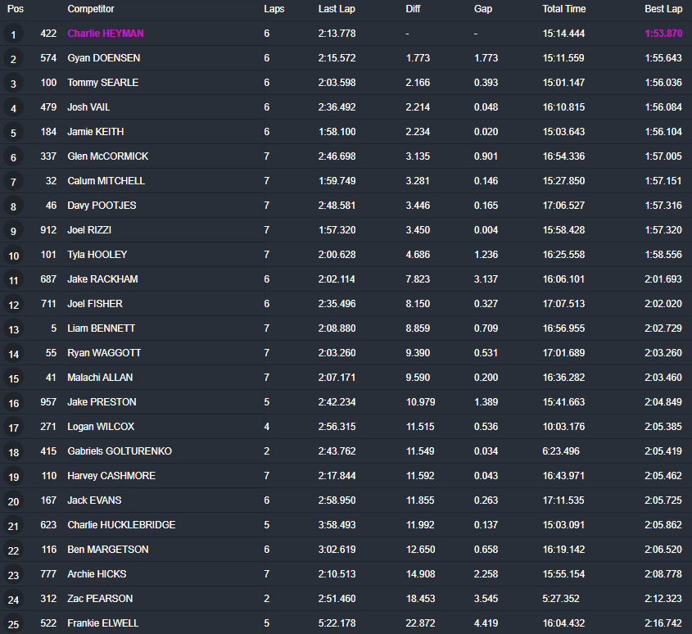Select the position 25 circle badge
692x634 pixels.
click(x=13, y=624)
